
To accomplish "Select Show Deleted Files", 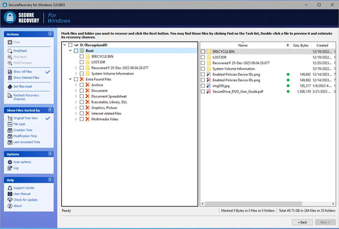I will pyautogui.click(x=26, y=78).
